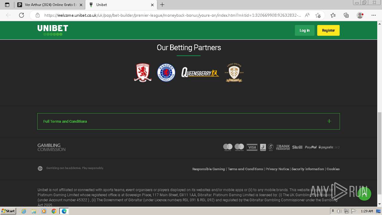Expand Full Terms and Conditions section
The height and width of the screenshot is (215, 382).
(189, 121)
